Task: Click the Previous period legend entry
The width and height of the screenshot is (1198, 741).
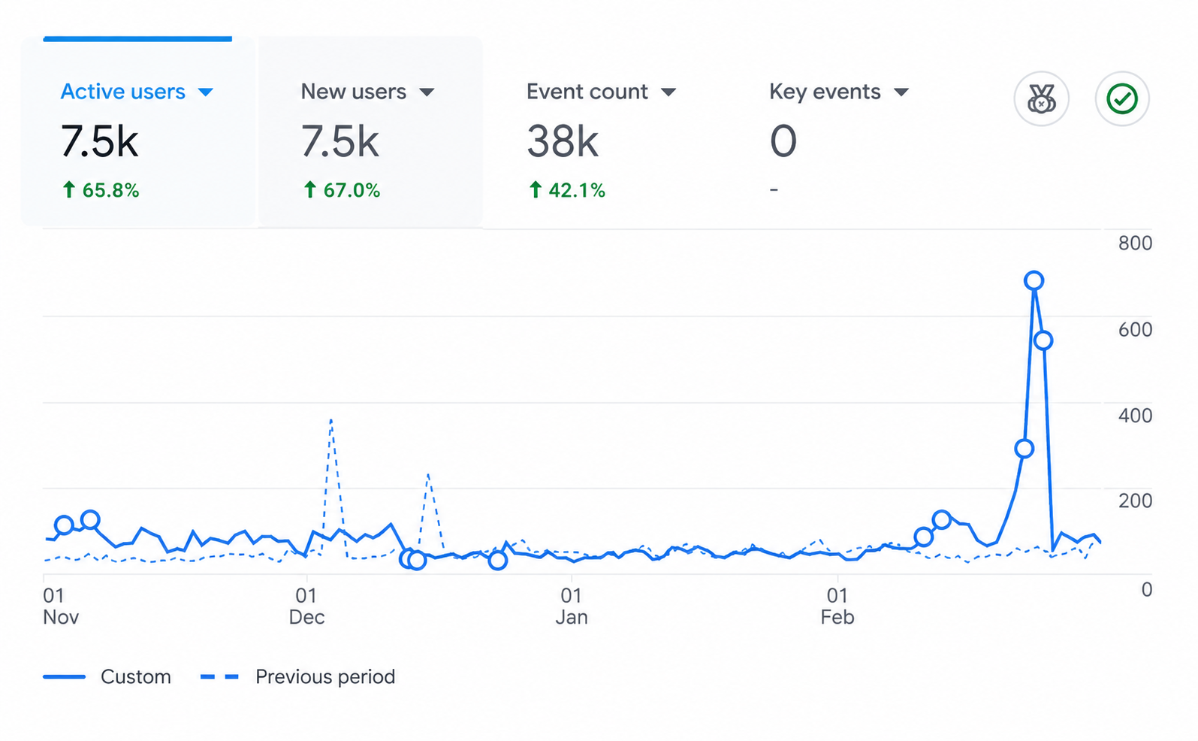Action: pyautogui.click(x=297, y=676)
